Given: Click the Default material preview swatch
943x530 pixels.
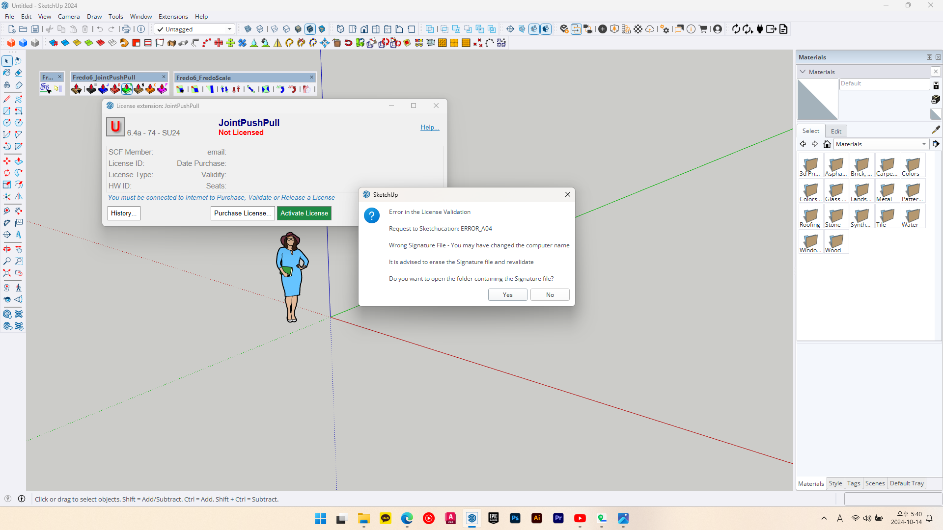Looking at the screenshot, I should click(817, 98).
